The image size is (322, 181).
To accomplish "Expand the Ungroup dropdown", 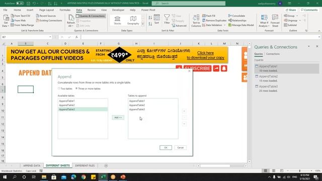I will [x=300, y=21].
